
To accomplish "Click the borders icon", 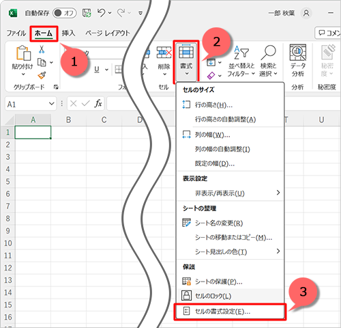I will pos(119,69).
